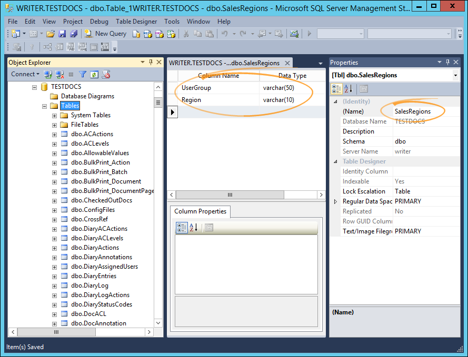The height and width of the screenshot is (357, 468).
Task: Collapse the Tables folder node
Action: coord(44,106)
